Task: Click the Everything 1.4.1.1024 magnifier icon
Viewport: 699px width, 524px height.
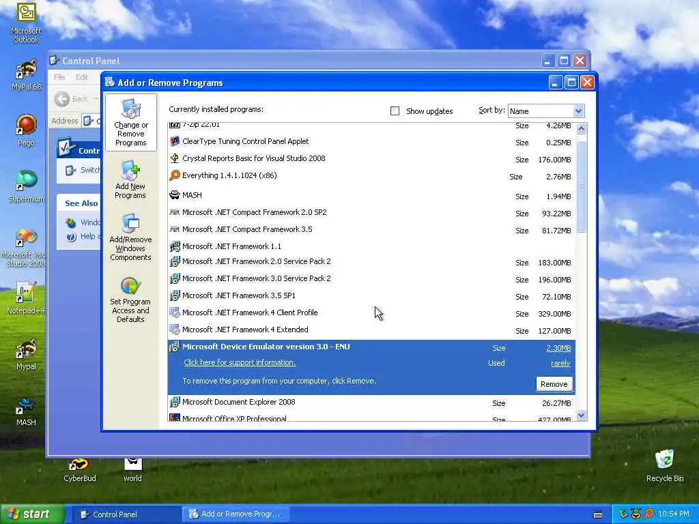Action: [x=175, y=175]
